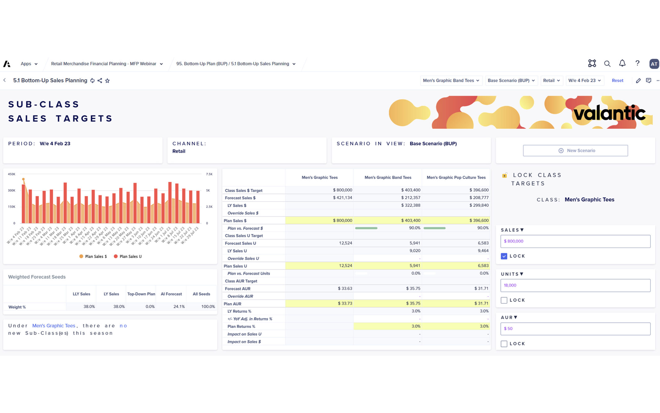Click the refresh icon beside page title
This screenshot has height=413, width=660.
point(92,81)
